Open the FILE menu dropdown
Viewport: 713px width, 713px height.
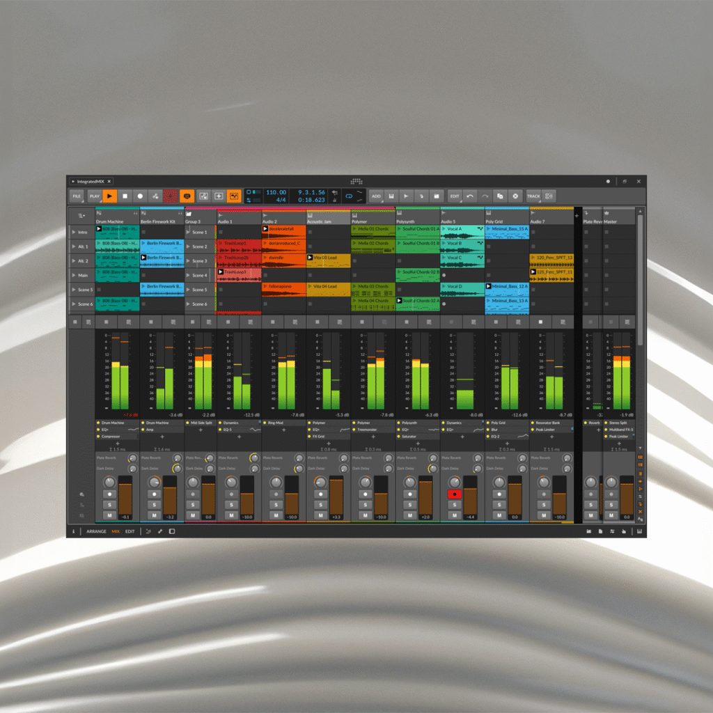coord(77,196)
